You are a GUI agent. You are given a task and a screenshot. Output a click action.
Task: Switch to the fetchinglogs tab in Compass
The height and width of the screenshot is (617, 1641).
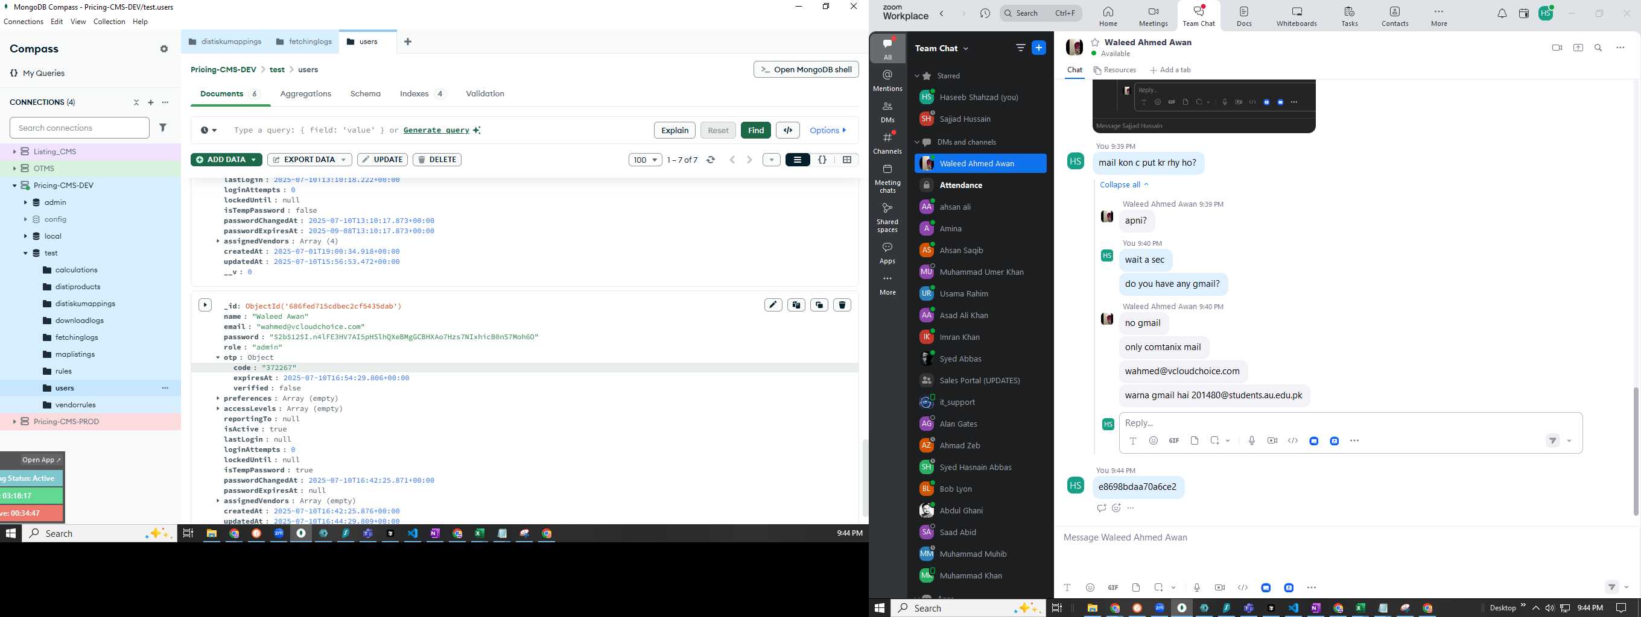[x=304, y=42]
